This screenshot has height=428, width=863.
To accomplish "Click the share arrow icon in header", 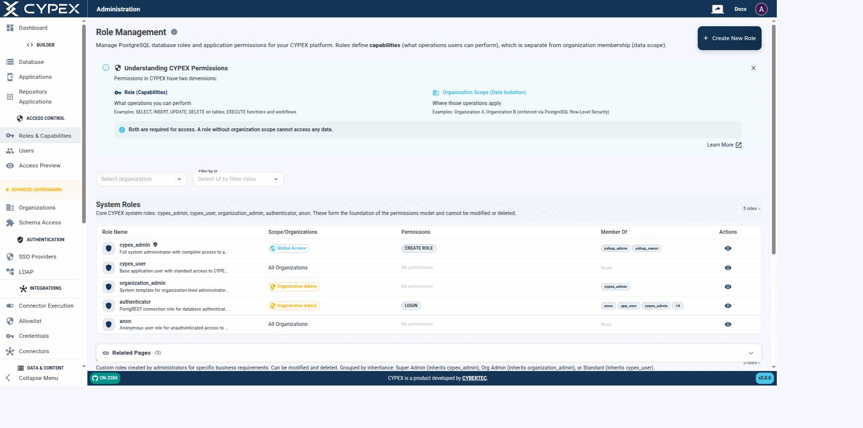I will 717,9.
